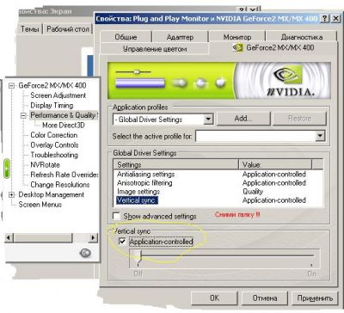Click the right scroll arrow in side menu
Screen dimensions: 344x313
[x=93, y=237]
